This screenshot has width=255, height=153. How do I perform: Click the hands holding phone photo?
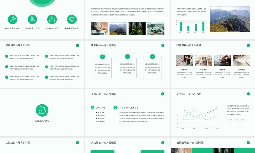[99, 29]
